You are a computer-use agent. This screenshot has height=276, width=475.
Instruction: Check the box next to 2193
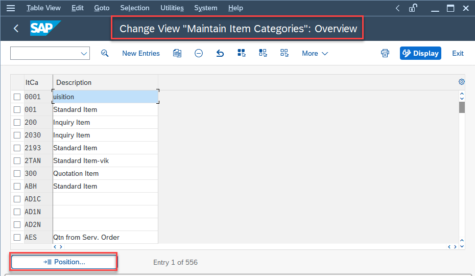click(x=17, y=148)
